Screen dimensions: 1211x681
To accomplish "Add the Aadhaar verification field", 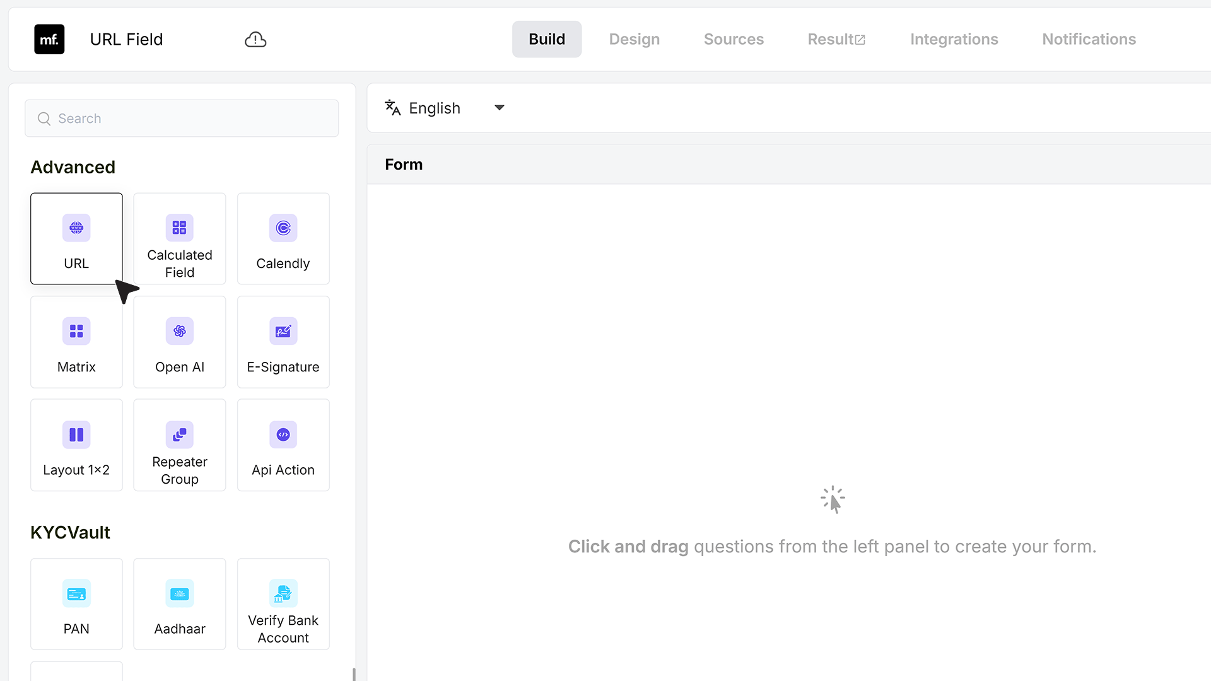I will [x=180, y=604].
